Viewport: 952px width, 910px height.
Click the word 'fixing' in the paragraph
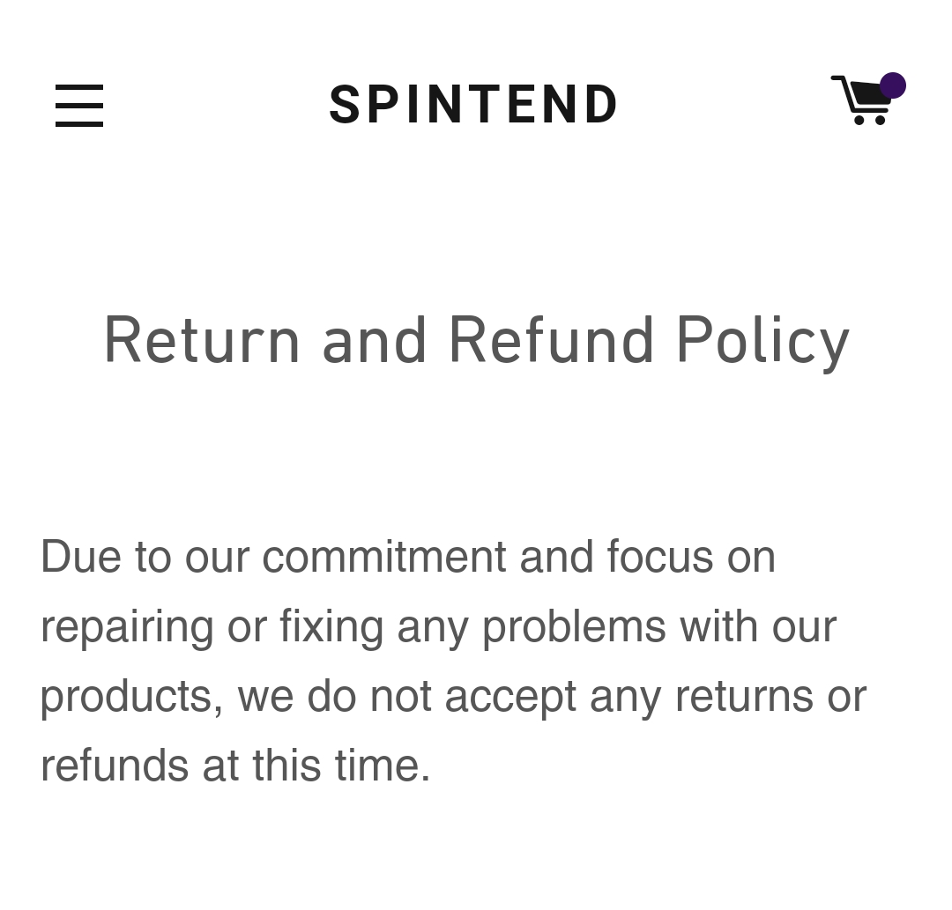(x=331, y=626)
